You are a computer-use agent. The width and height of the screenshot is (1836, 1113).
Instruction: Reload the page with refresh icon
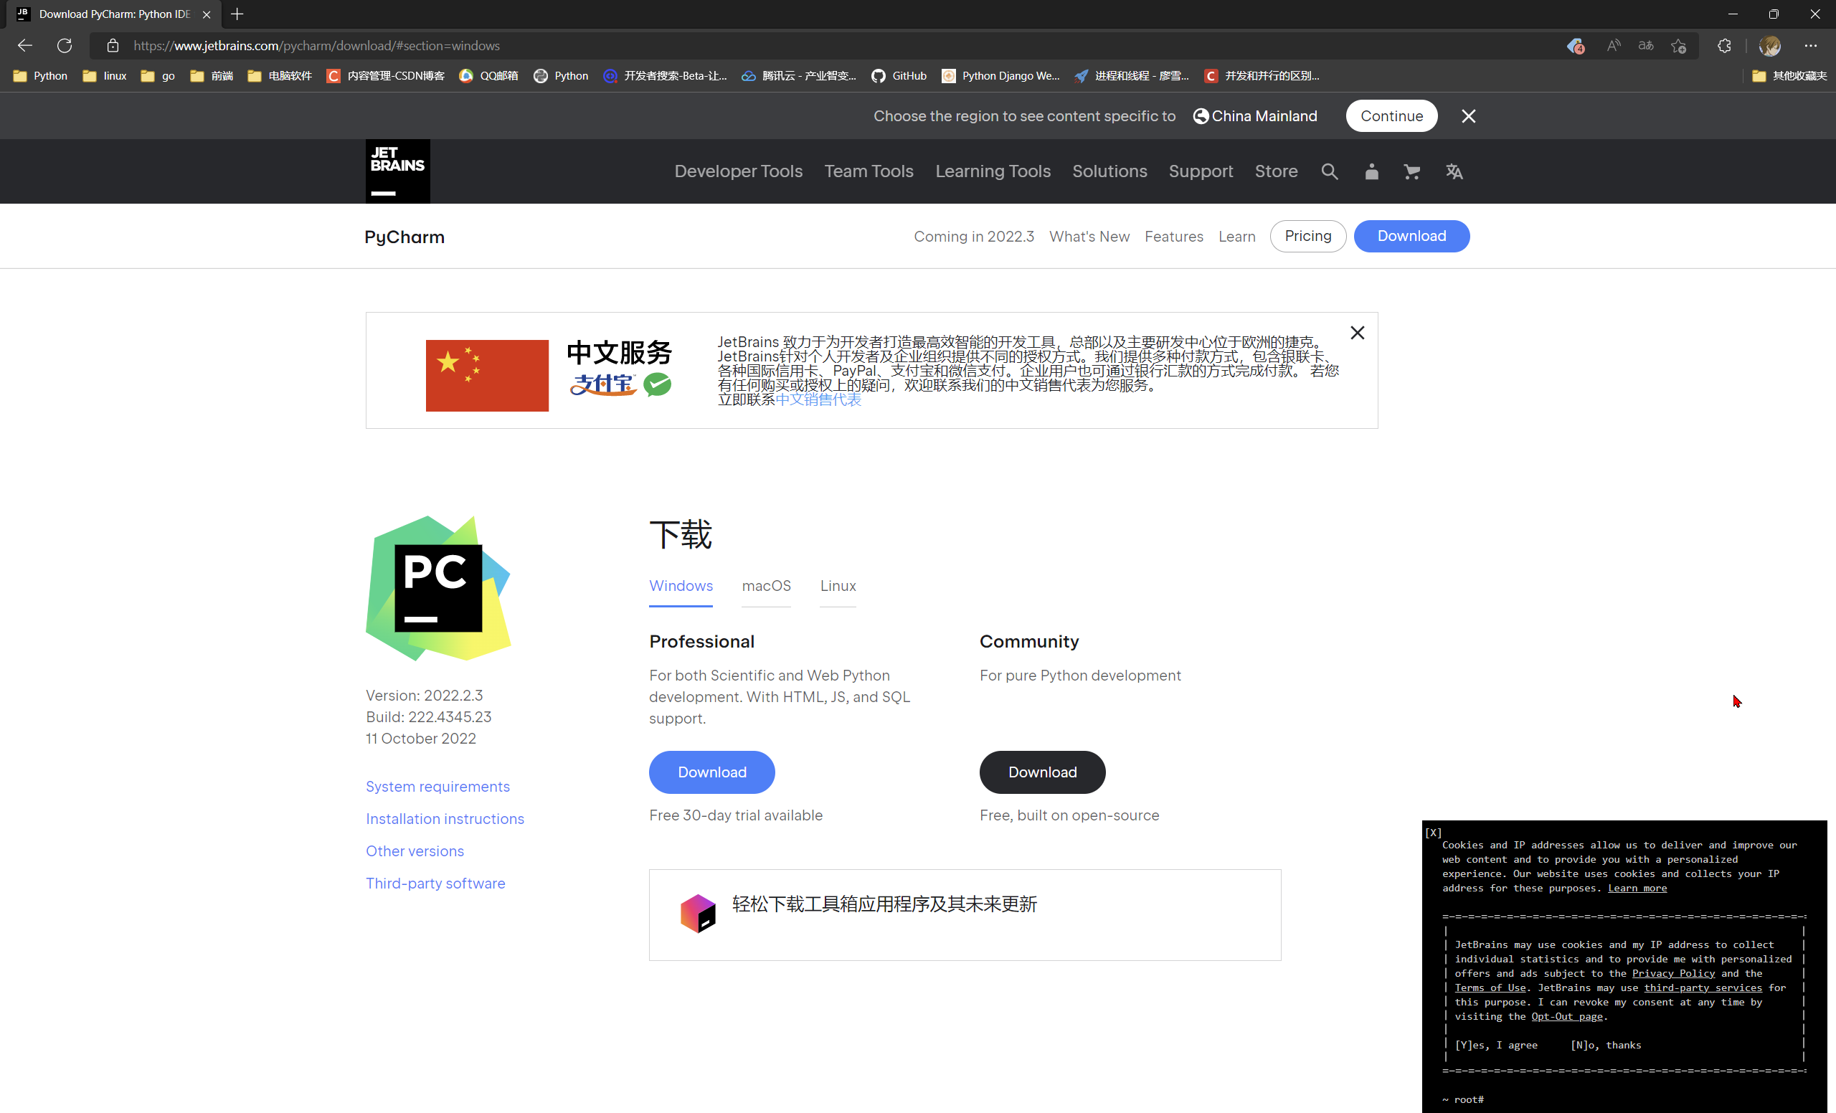(x=65, y=45)
